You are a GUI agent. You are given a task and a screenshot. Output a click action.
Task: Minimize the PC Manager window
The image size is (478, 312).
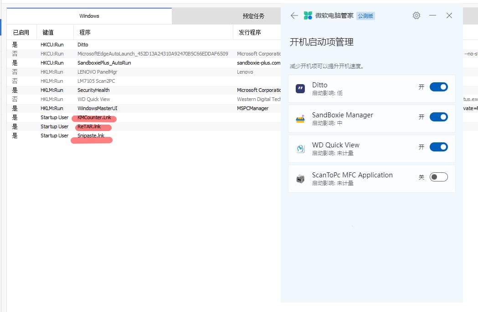(432, 15)
